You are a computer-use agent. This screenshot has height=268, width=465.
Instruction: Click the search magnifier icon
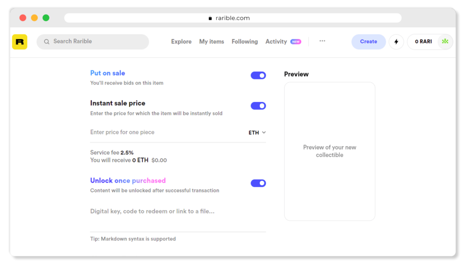tap(46, 42)
